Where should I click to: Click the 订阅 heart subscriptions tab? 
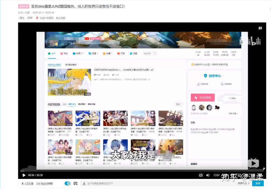121,53
